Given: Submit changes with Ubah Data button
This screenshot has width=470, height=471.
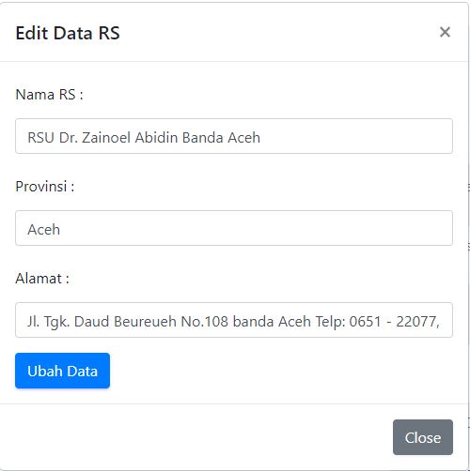Looking at the screenshot, I should [62, 371].
